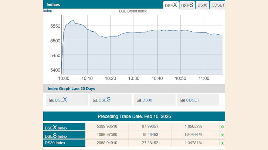Switch to the DSES tab

(x=187, y=5)
